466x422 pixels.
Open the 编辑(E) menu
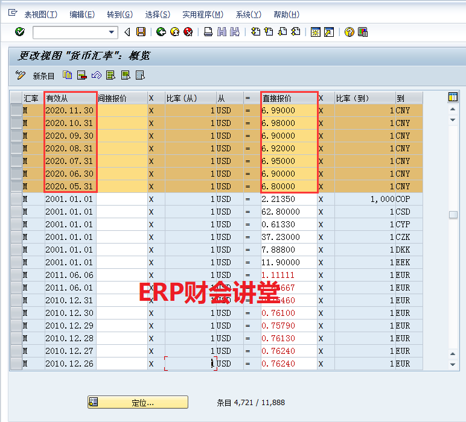click(82, 14)
